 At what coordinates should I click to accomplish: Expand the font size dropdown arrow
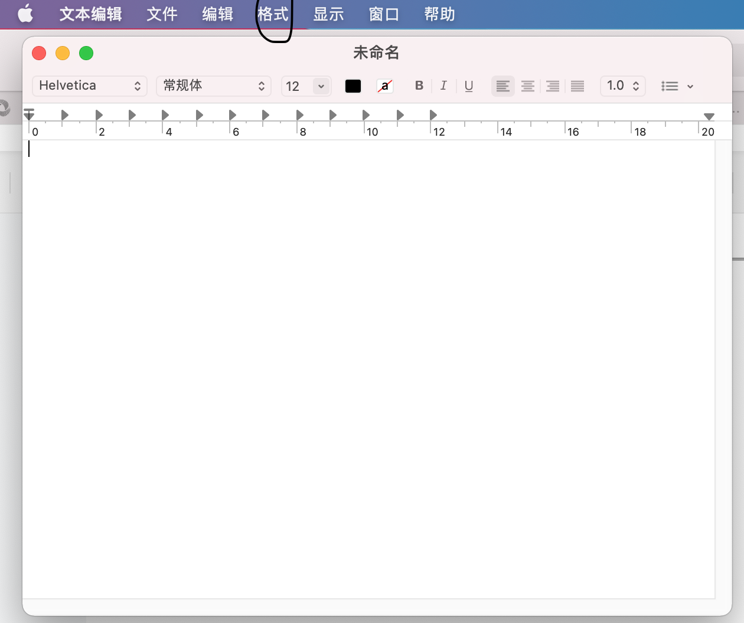click(x=321, y=86)
